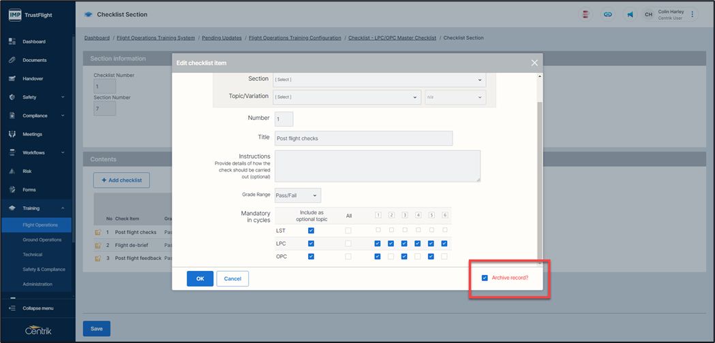715x343 pixels.
Task: Open Risk warning-triangle sidebar item
Action: click(x=12, y=171)
